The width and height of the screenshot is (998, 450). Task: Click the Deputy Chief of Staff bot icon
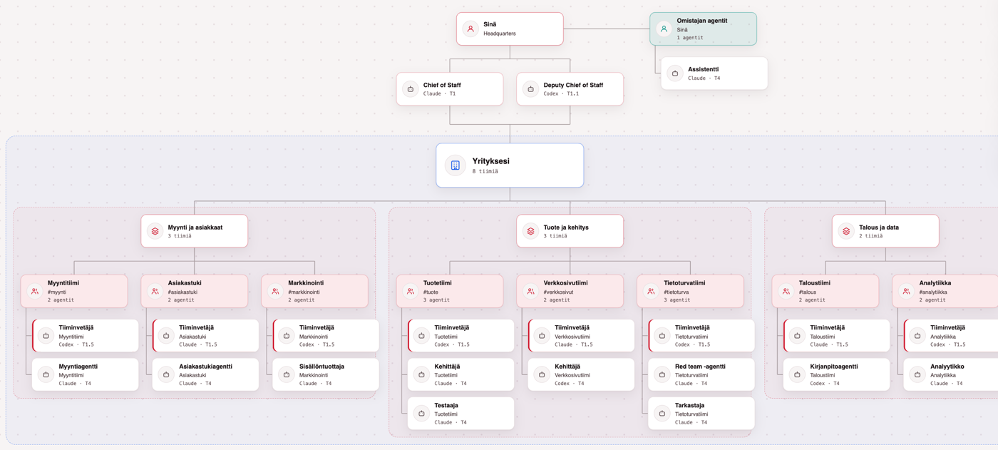coord(530,89)
